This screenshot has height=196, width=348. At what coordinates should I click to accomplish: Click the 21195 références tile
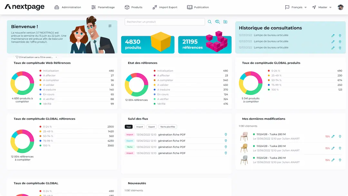point(205,44)
